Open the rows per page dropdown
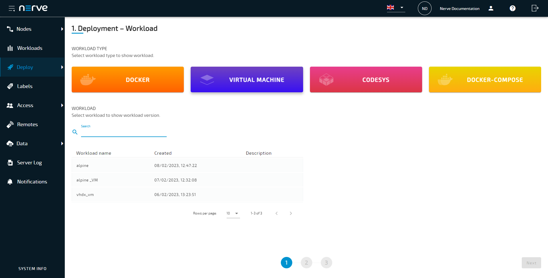The width and height of the screenshot is (548, 278). coord(233,213)
